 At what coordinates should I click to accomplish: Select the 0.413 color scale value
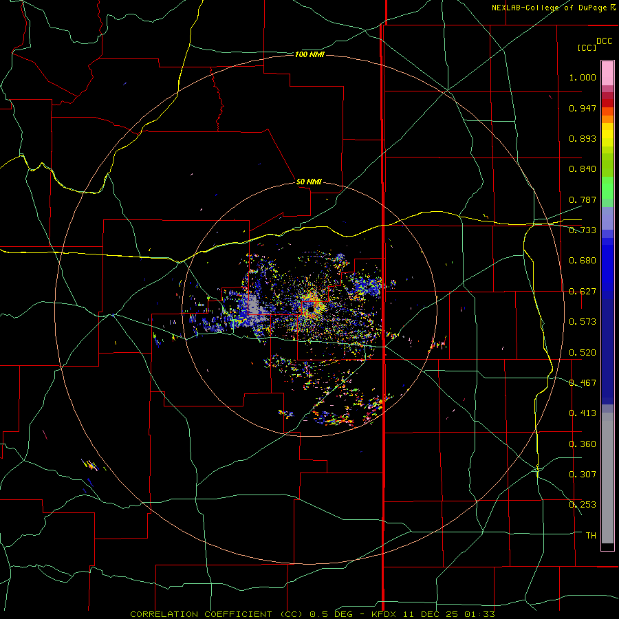[583, 413]
